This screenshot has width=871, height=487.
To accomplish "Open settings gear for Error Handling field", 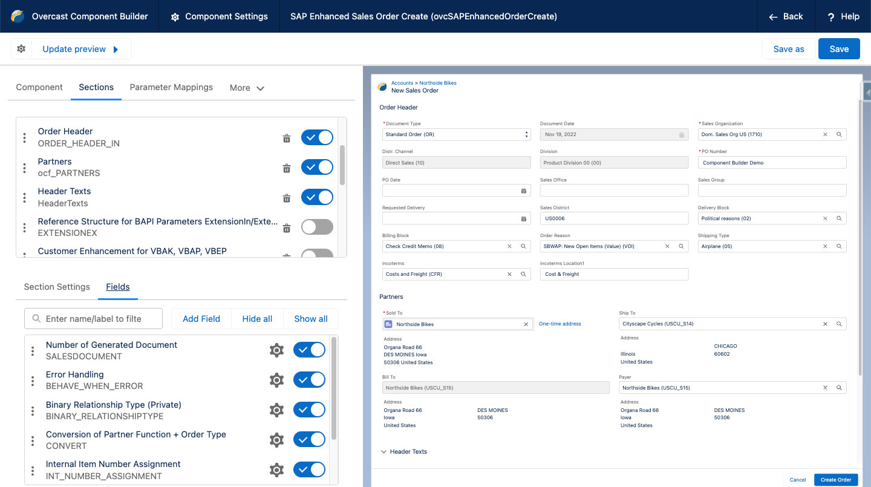I will 276,380.
